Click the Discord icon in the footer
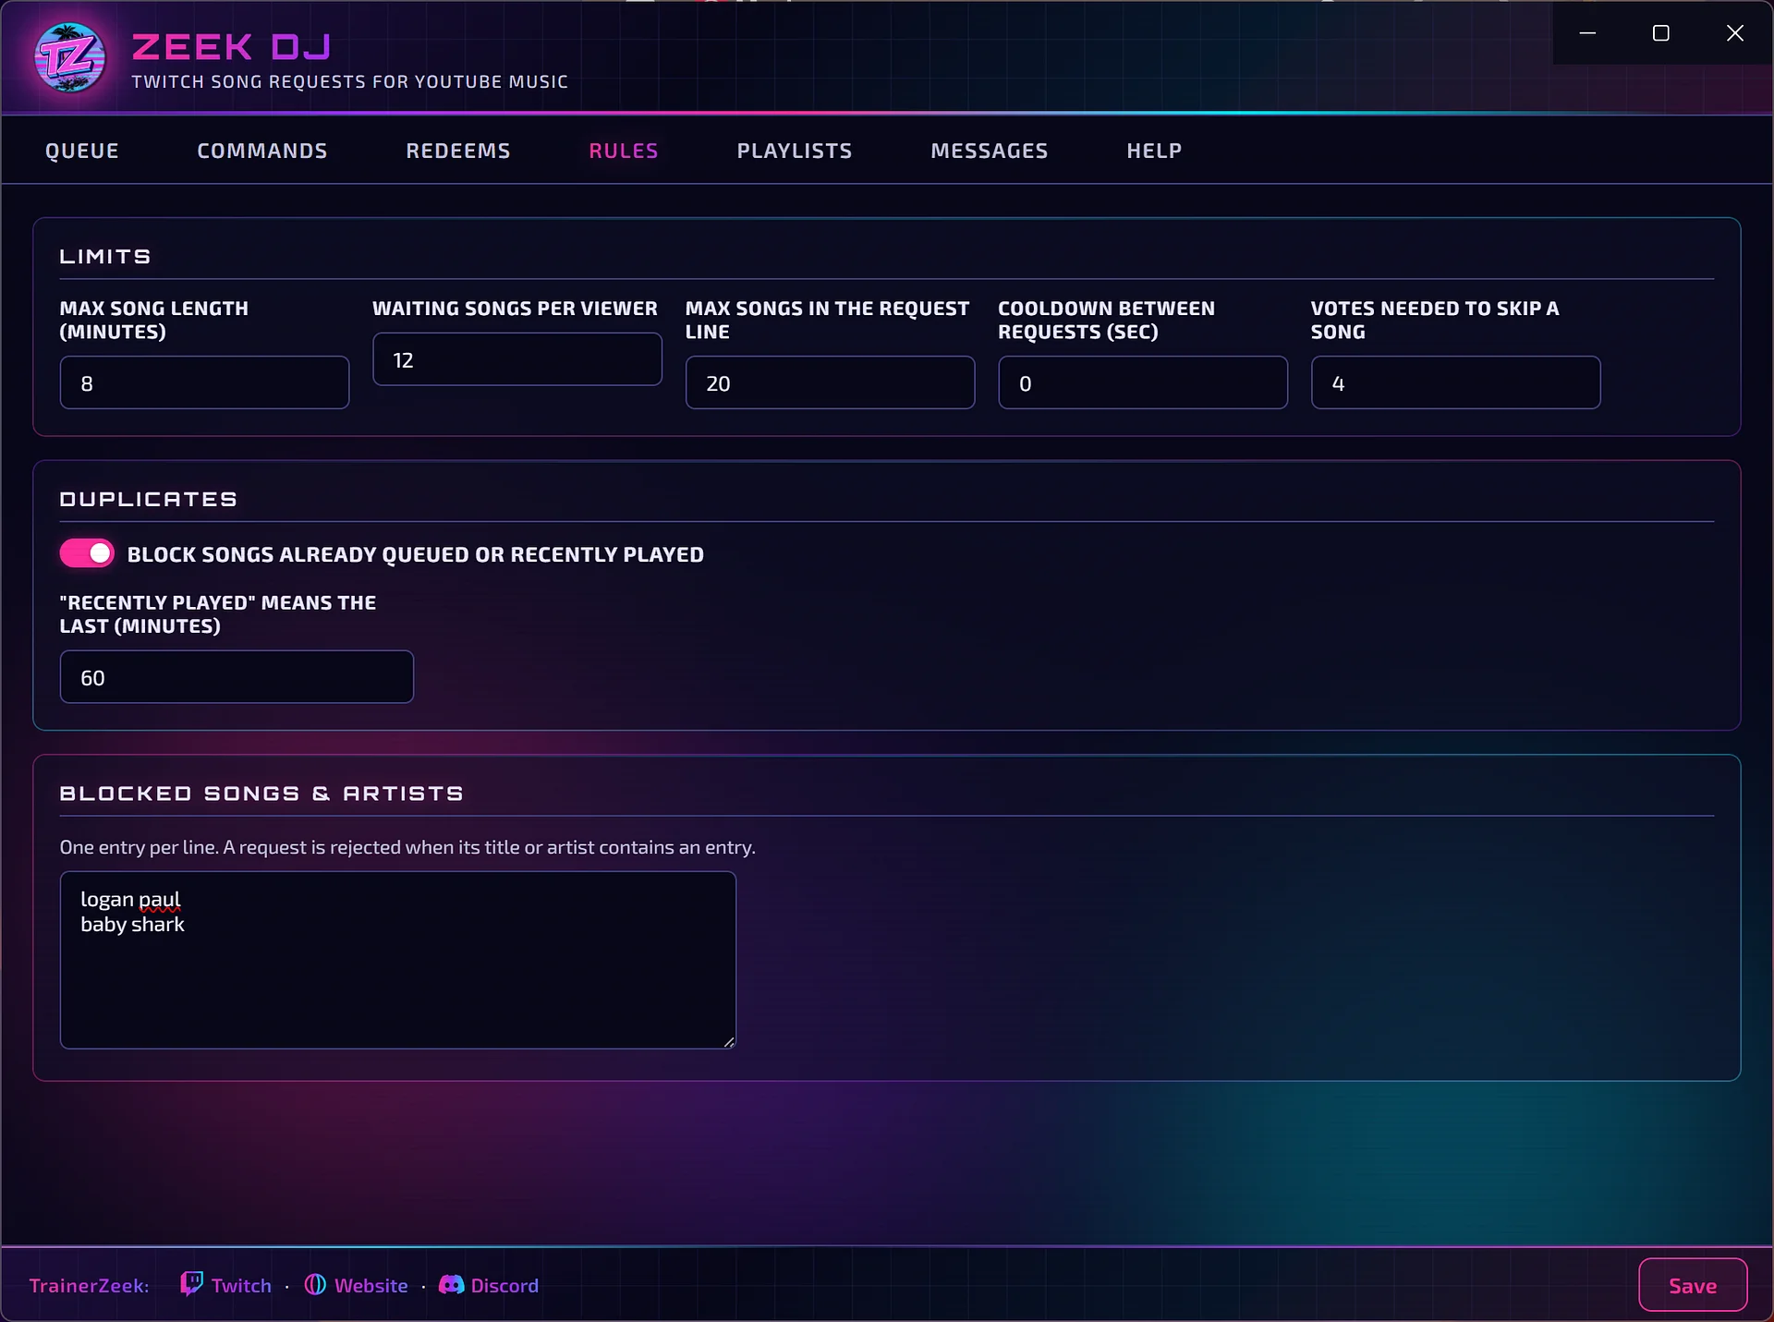 [451, 1285]
